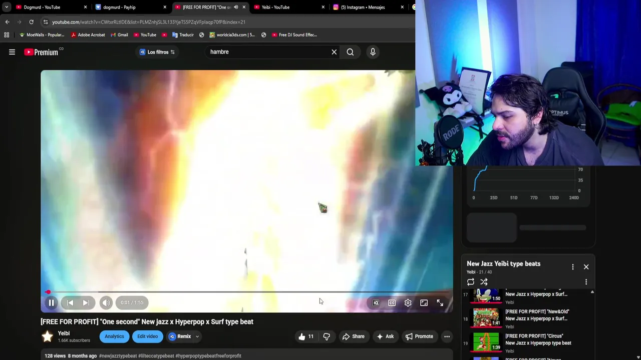The image size is (641, 360).
Task: Play playlist item 17 with 1:50 duration
Action: [486, 295]
